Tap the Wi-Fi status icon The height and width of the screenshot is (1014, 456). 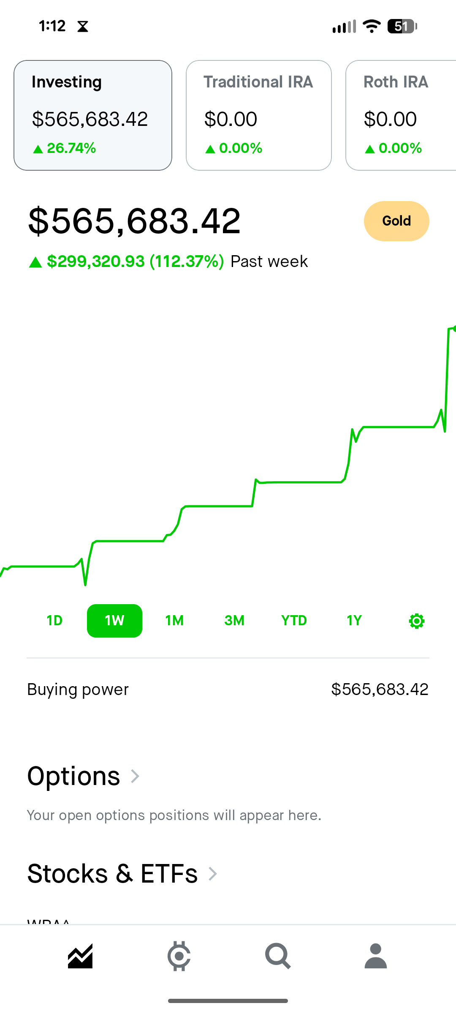372,26
